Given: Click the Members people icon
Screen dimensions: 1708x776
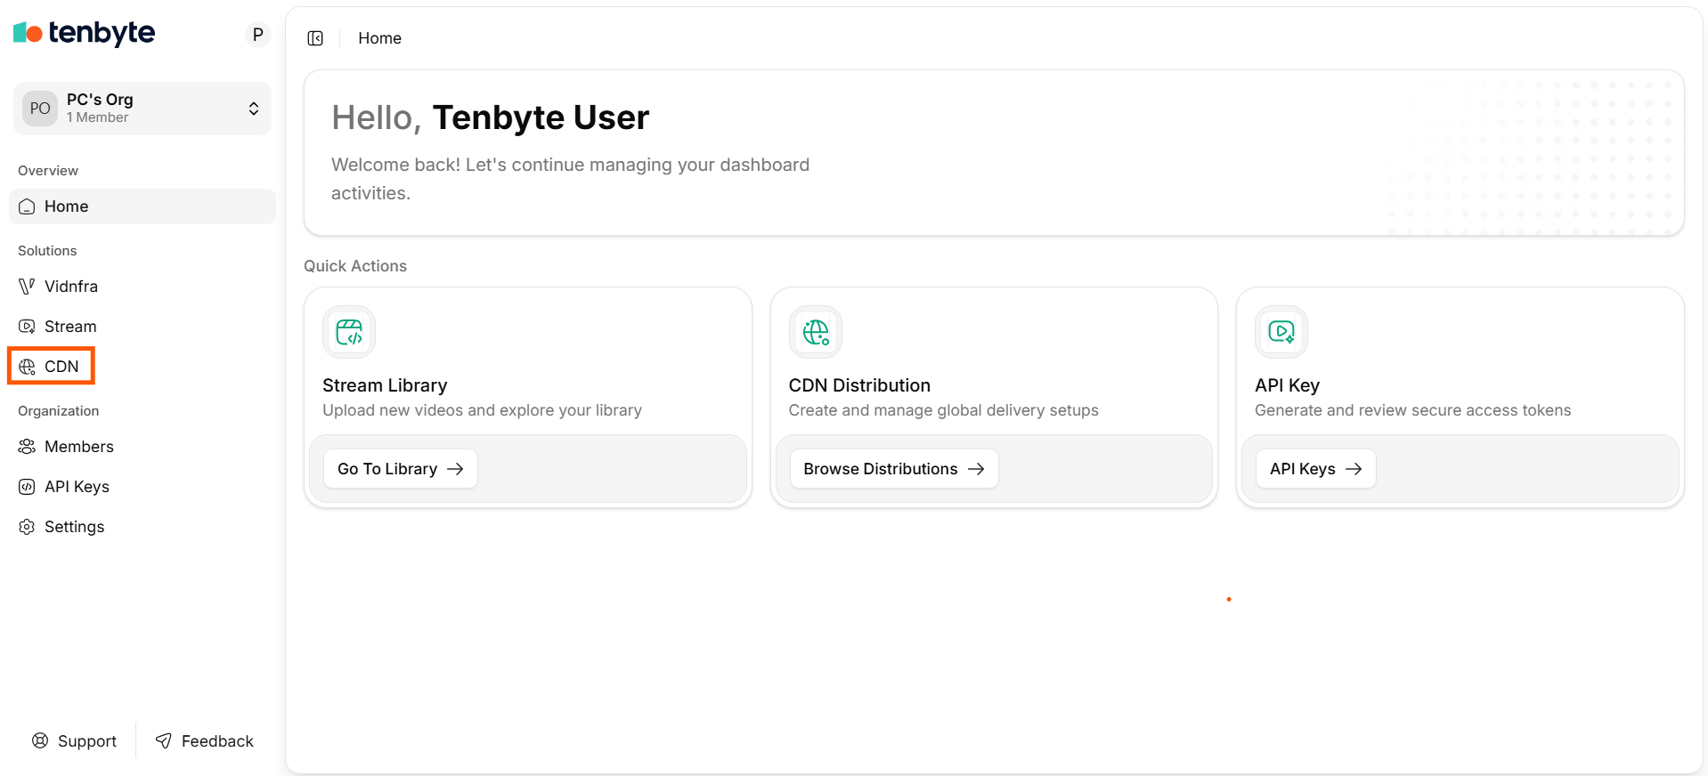Looking at the screenshot, I should coord(27,447).
